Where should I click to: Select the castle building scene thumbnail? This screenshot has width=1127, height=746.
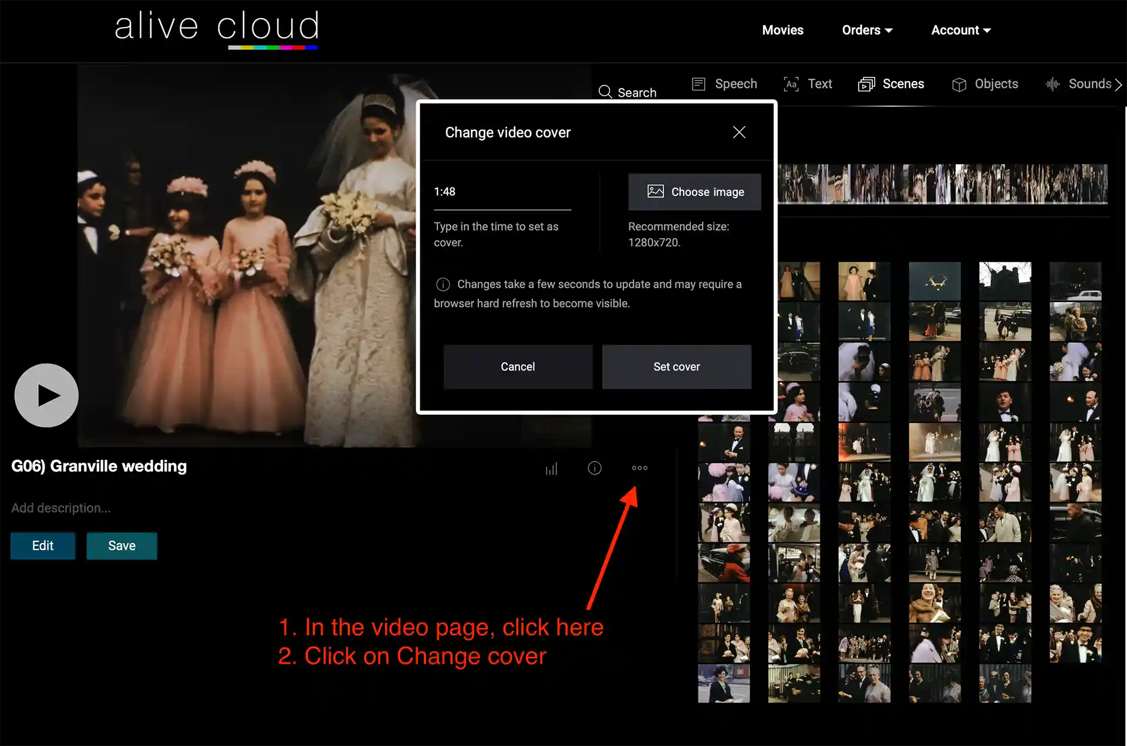(1005, 281)
